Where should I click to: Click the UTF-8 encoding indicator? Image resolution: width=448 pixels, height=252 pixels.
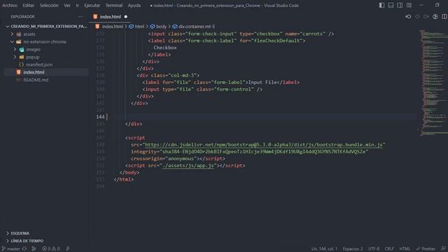tap(374, 249)
